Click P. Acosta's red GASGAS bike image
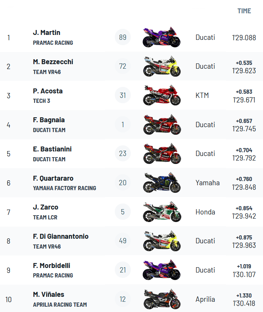This screenshot has height=312, width=263. (x=162, y=95)
